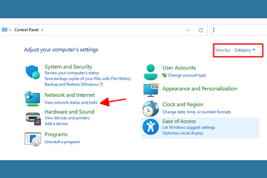
Task: Click Optimize visual display link
Action: coord(183,133)
